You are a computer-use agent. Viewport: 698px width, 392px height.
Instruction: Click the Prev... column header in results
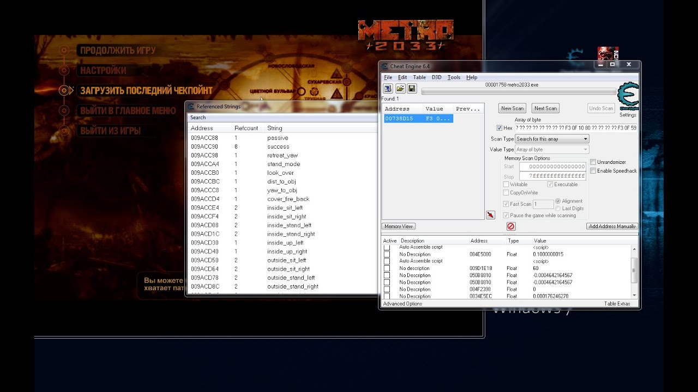(x=468, y=109)
